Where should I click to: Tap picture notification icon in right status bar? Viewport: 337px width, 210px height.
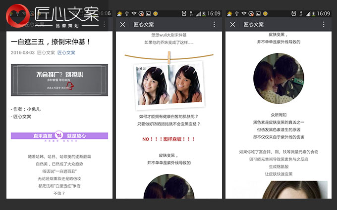point(258,14)
